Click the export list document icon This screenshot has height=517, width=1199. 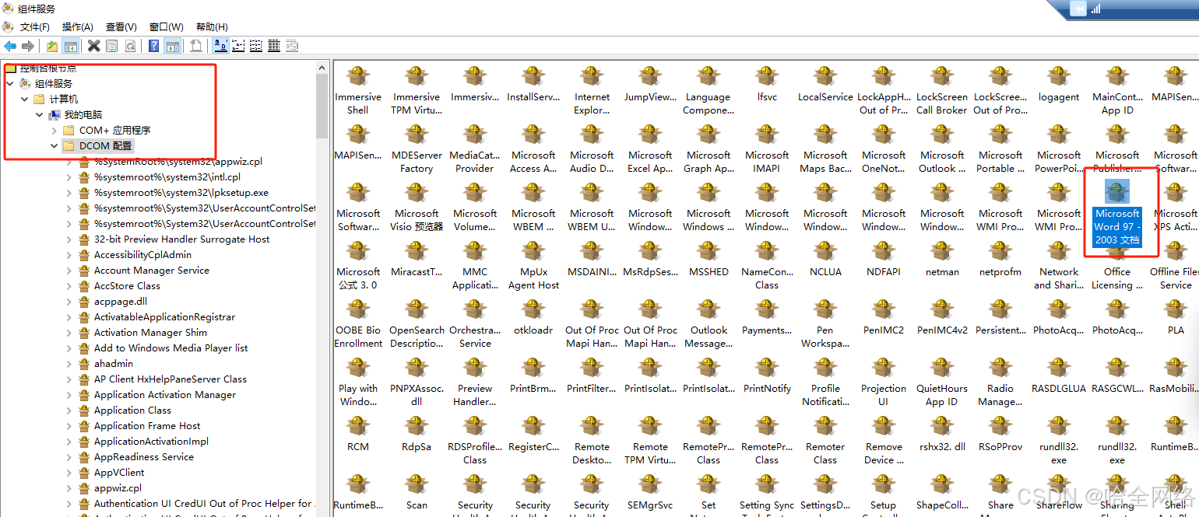point(196,46)
